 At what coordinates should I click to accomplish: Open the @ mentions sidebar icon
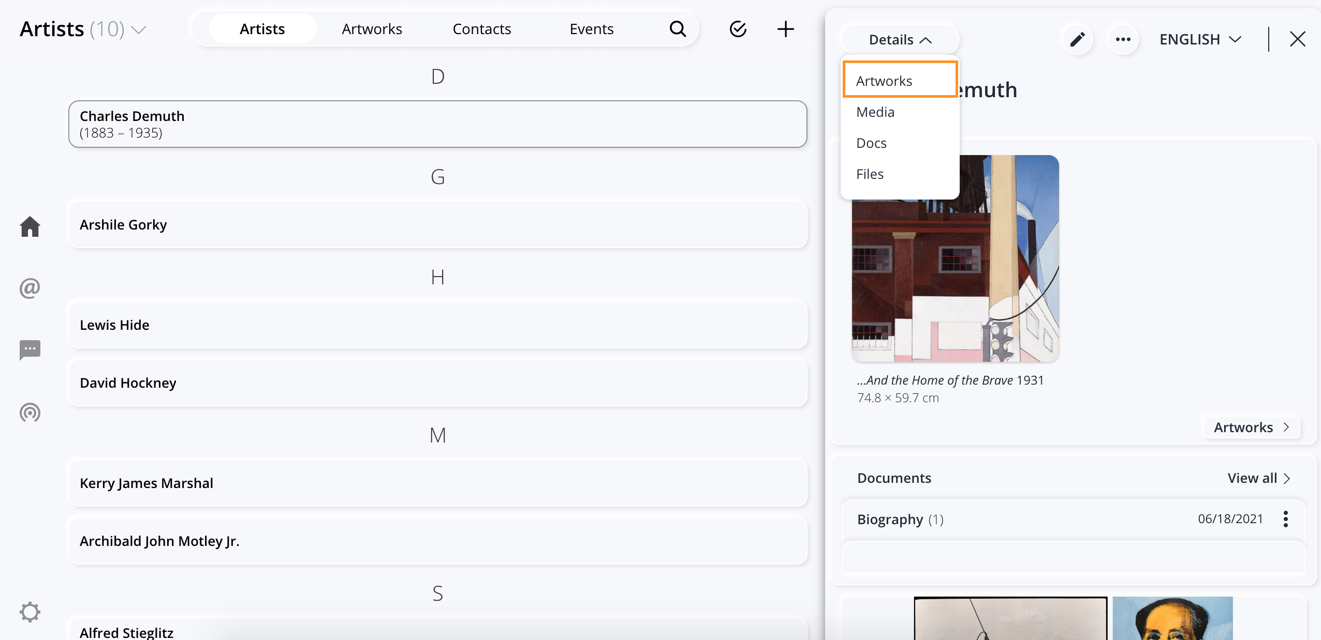coord(30,288)
